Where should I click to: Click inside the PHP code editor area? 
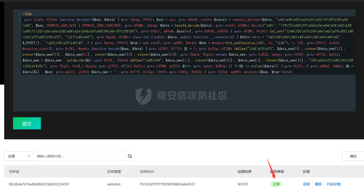[184, 60]
